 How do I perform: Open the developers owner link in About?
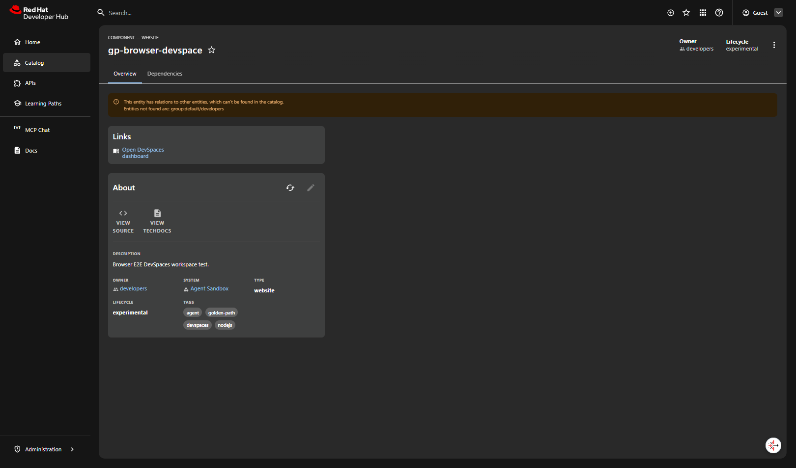click(133, 289)
